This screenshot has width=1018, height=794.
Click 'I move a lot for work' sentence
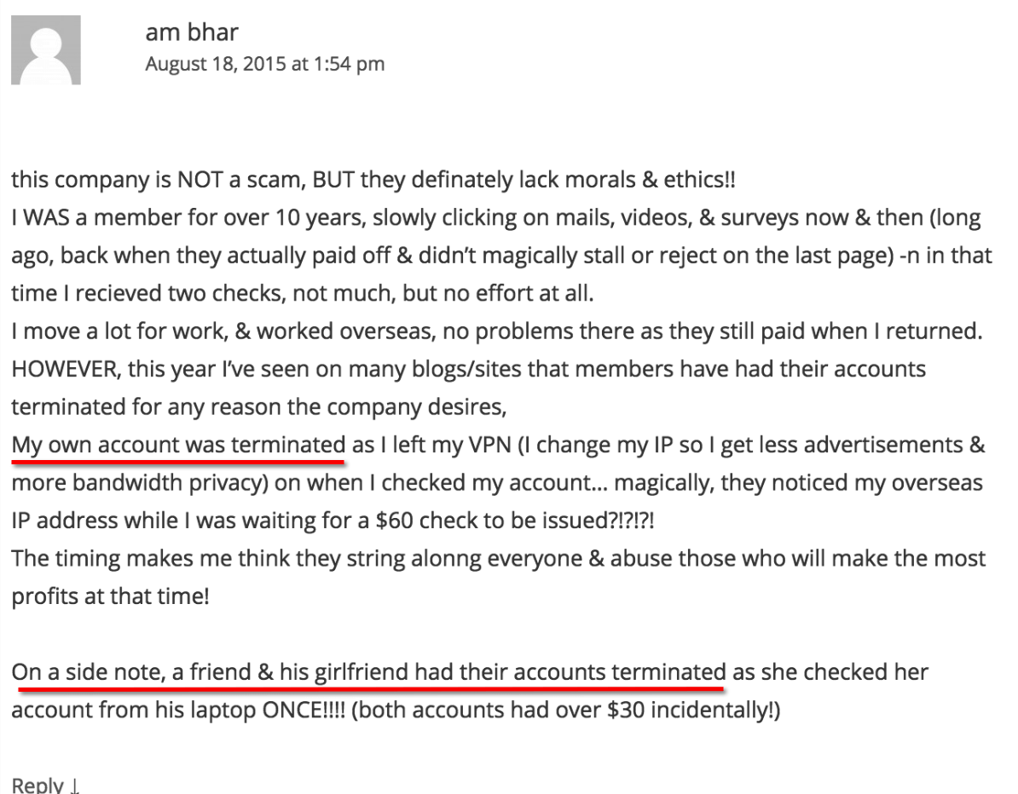click(x=120, y=331)
